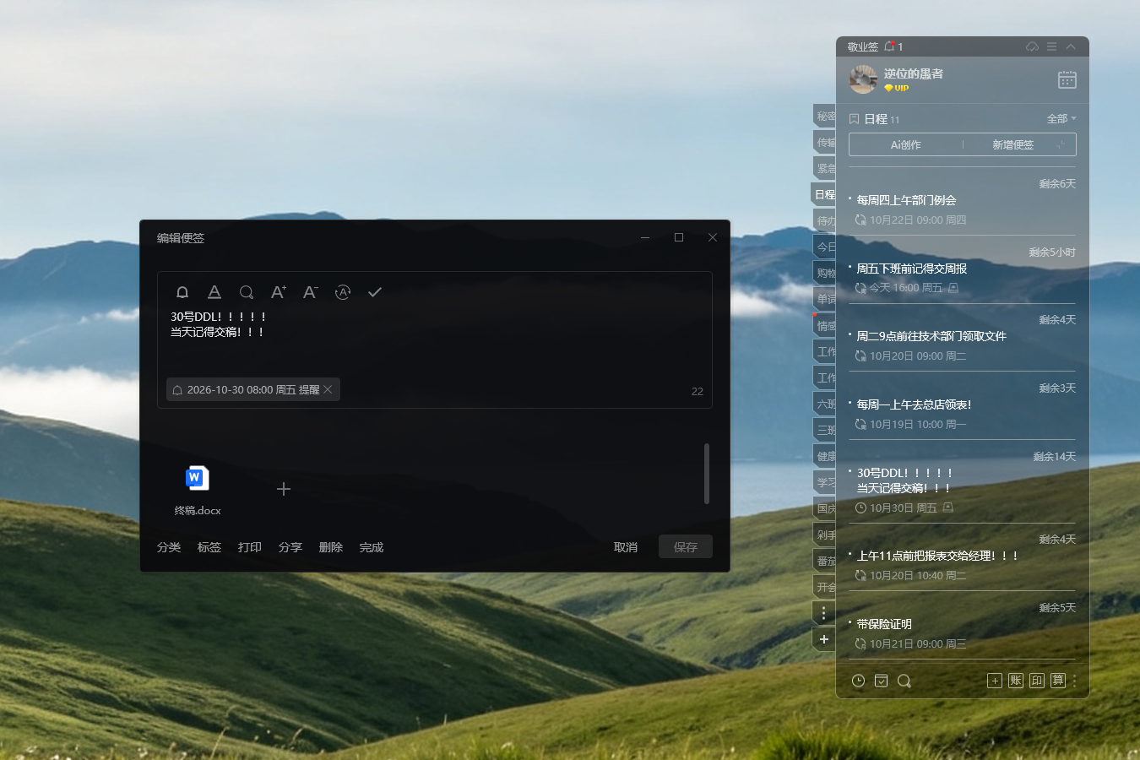Click the bell reminder icon in editor toolbar
This screenshot has height=760, width=1140.
(182, 292)
